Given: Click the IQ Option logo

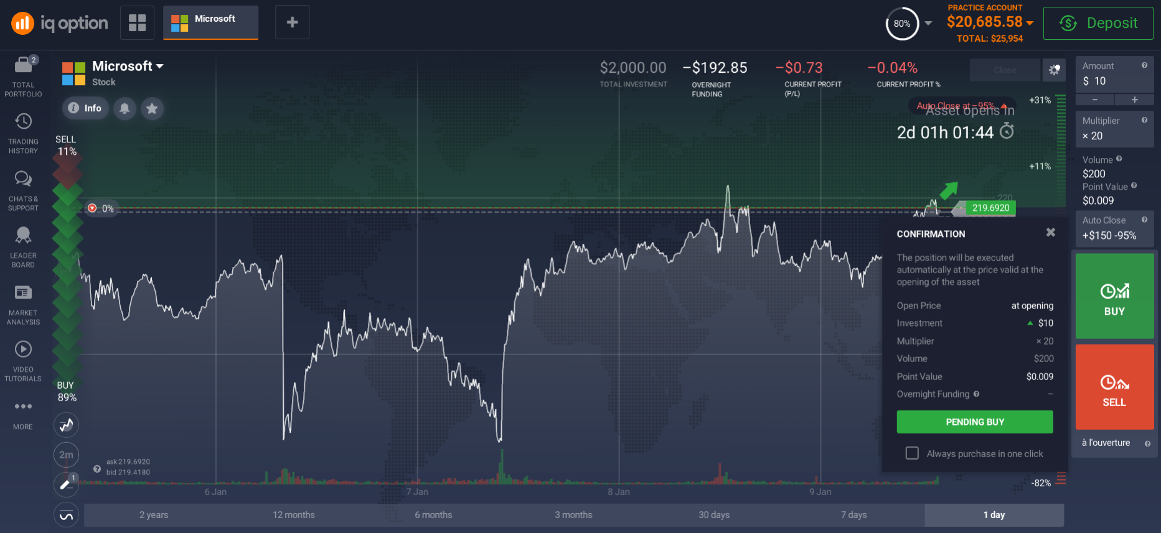Looking at the screenshot, I should 59,23.
